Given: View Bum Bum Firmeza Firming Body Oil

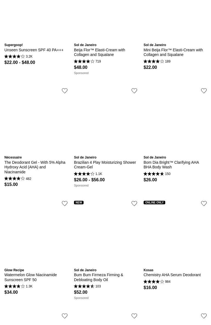Looking at the screenshot, I should tap(99, 277).
